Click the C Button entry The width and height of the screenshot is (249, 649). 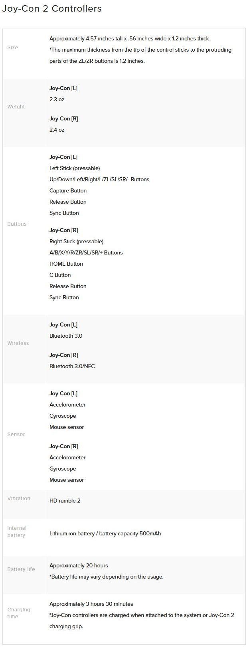tap(60, 275)
